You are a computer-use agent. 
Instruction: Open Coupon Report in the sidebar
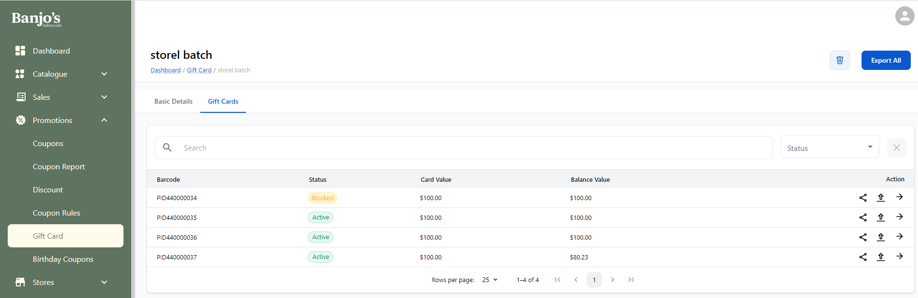[59, 166]
